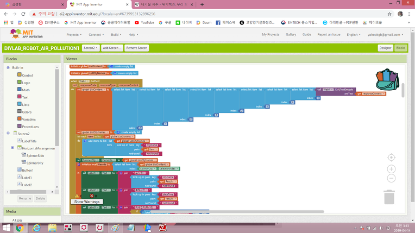The height and width of the screenshot is (233, 415).
Task: Open the YouTube bookmark
Action: coord(144,22)
